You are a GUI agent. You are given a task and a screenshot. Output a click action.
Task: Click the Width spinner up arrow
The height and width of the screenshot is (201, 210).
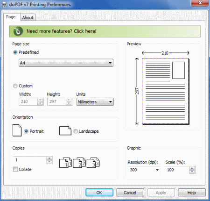[41, 100]
